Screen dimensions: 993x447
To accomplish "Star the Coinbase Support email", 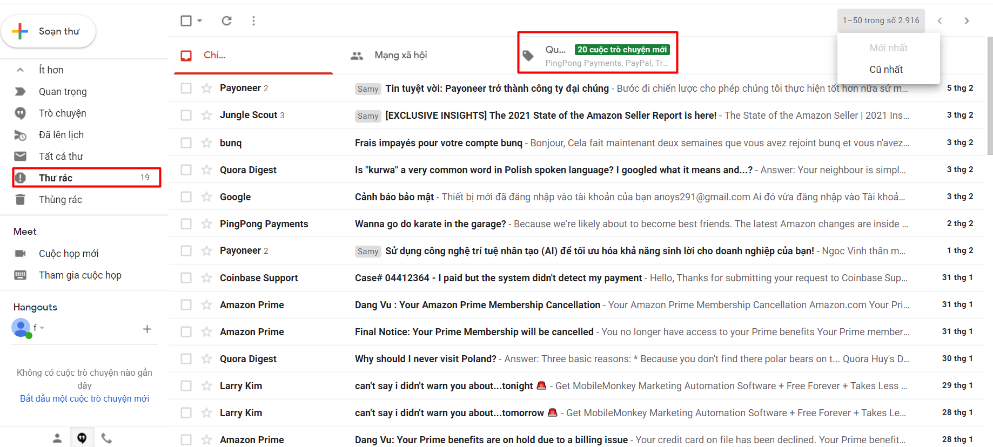I will click(206, 277).
